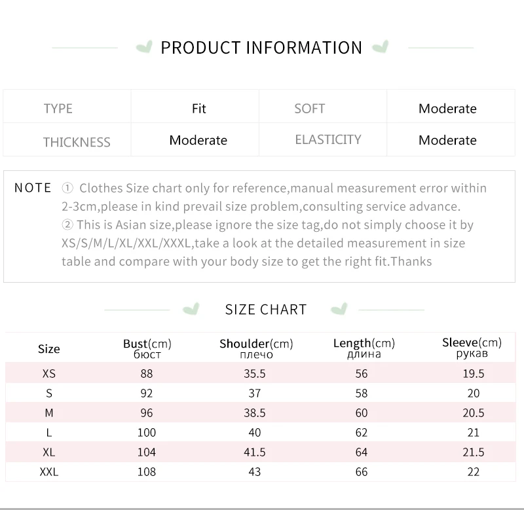Click the NOTE label
Viewport: 524px width, 510px height.
[x=33, y=188]
